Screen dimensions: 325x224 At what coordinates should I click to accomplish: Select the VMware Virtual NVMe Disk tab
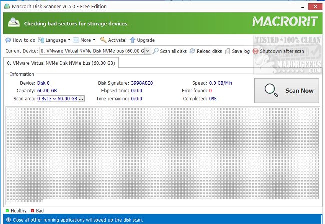coord(60,63)
